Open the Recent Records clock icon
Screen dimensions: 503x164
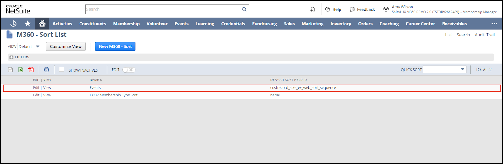coord(13,24)
